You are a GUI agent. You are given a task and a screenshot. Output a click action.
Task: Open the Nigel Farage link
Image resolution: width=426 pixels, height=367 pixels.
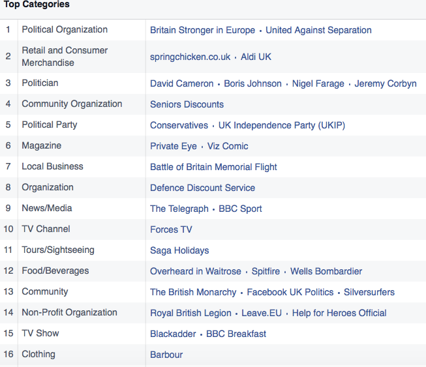click(x=318, y=84)
